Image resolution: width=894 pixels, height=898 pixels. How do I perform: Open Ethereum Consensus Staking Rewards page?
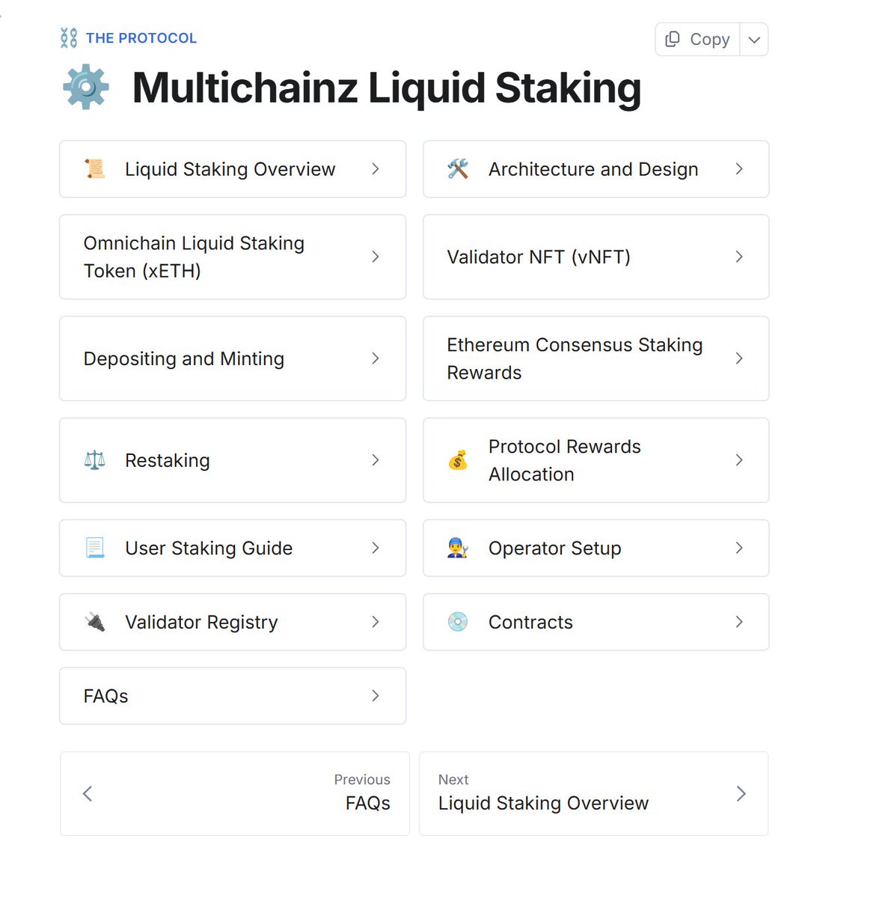[596, 358]
